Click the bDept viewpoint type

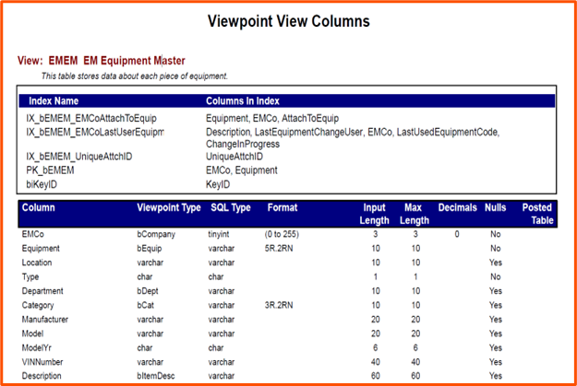coord(148,291)
